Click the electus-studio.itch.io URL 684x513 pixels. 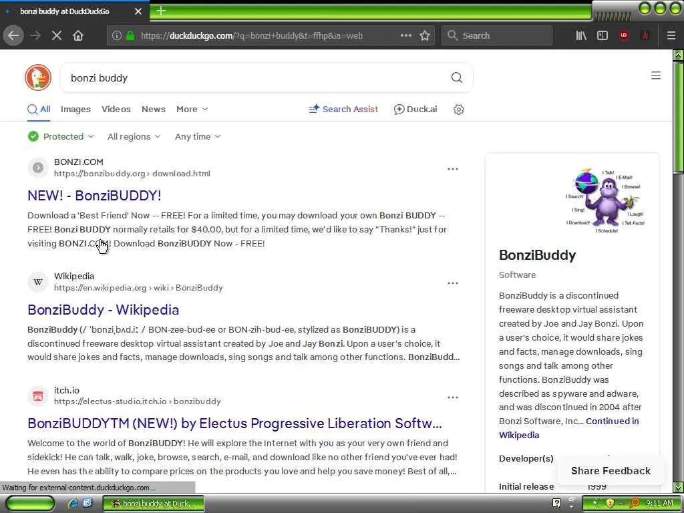138,401
